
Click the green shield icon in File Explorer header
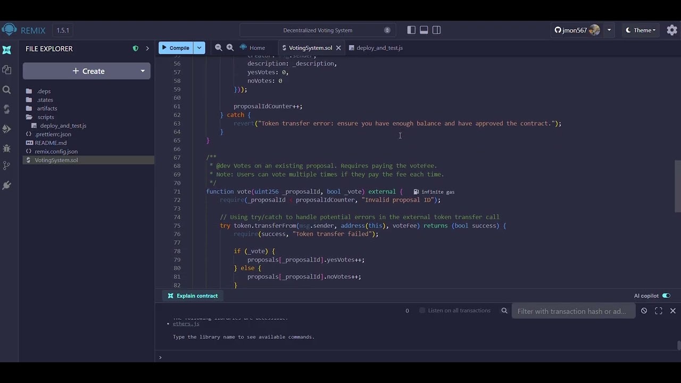(x=135, y=48)
